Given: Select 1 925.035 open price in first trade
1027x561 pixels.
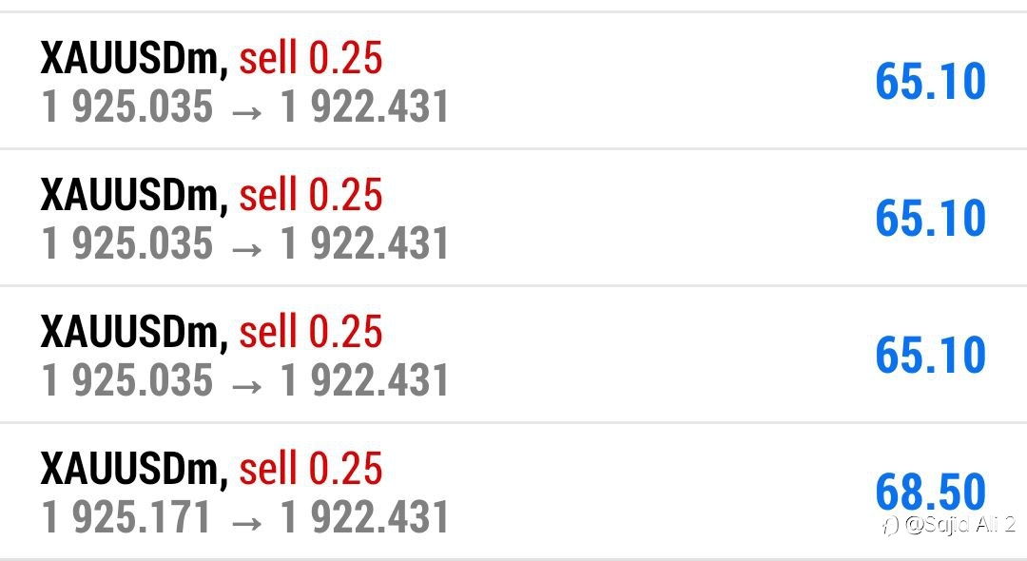Looking at the screenshot, I should pos(127,106).
